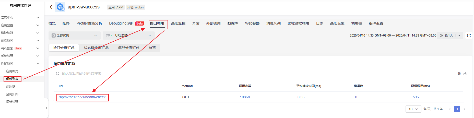The image size is (474, 118).
Task: Go to the next page arrow
Action: [x=464, y=109]
